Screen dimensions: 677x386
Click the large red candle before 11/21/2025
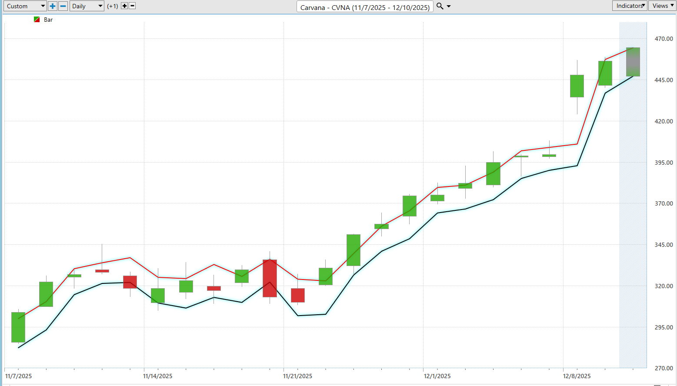coord(270,278)
